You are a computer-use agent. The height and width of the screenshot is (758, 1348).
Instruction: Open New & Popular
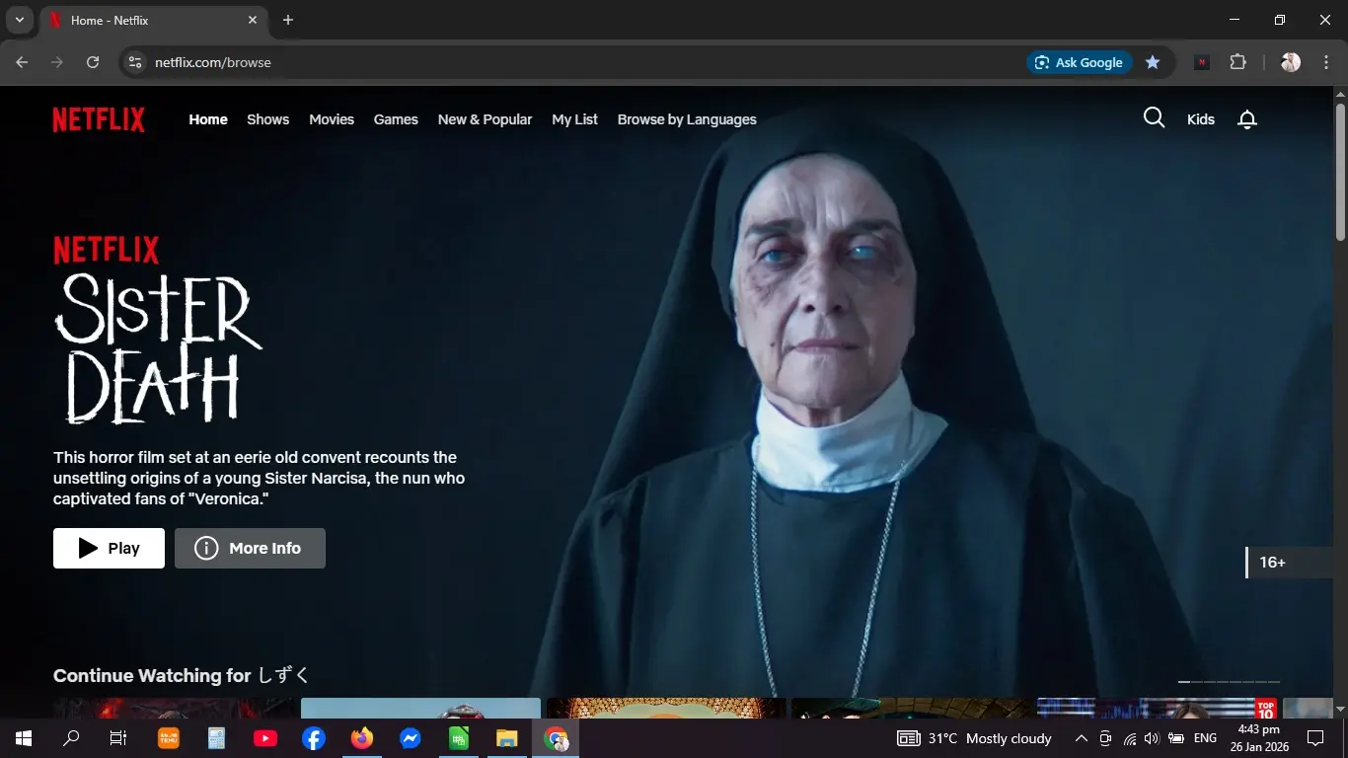(485, 119)
